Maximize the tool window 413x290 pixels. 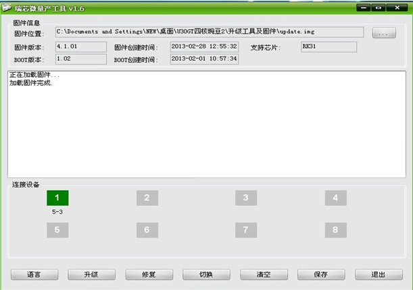click(x=379, y=7)
